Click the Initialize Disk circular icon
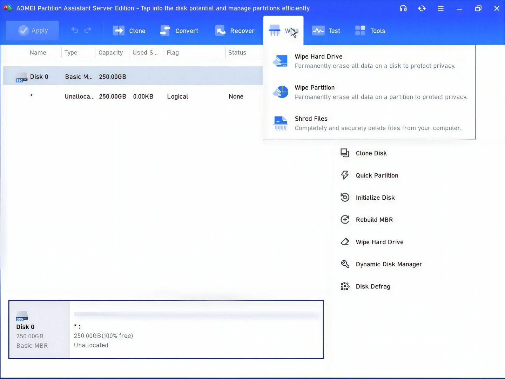This screenshot has height=379, width=505. (x=345, y=198)
